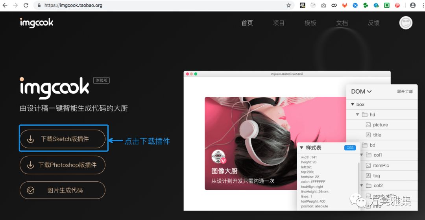The image size is (425, 220).
Task: Click the browser forward arrow
Action: click(x=15, y=5)
